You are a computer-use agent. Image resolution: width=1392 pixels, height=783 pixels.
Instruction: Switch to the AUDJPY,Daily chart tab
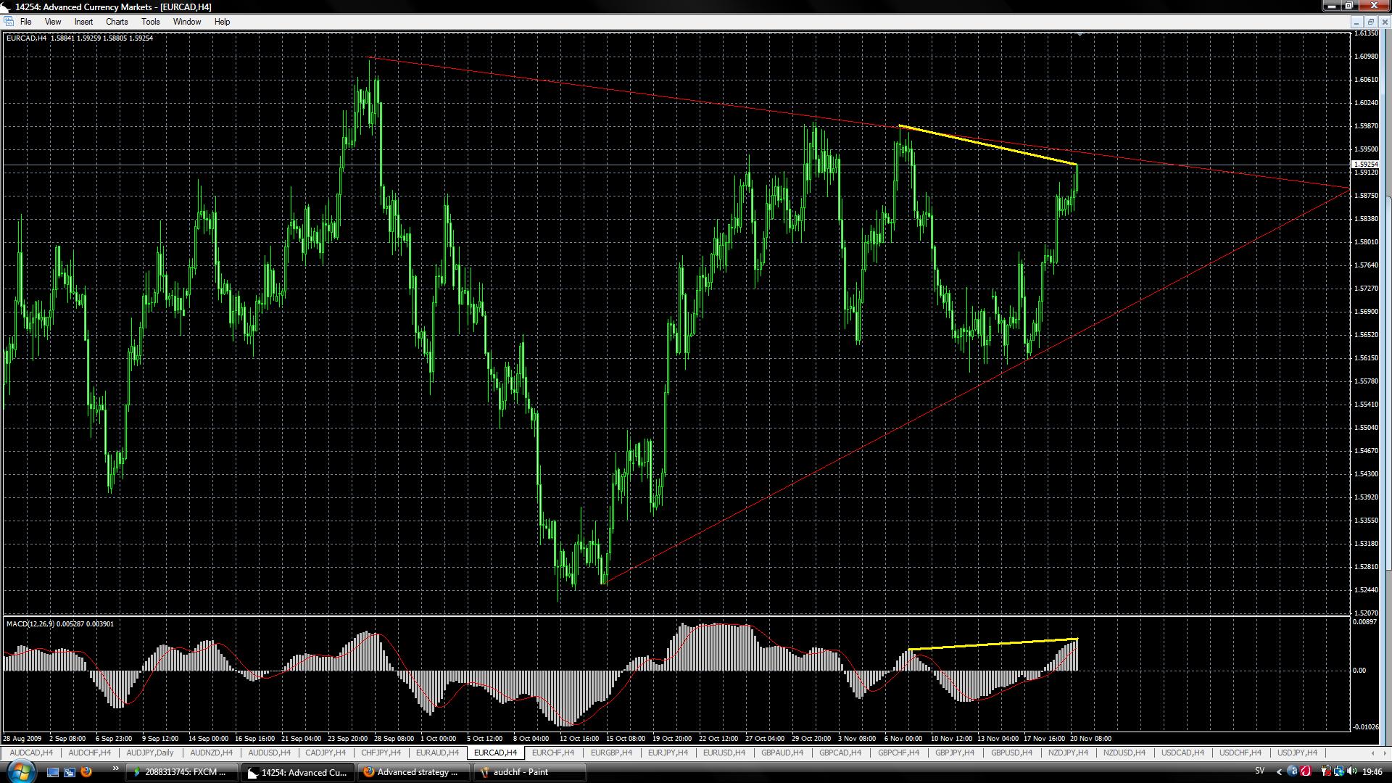click(149, 753)
